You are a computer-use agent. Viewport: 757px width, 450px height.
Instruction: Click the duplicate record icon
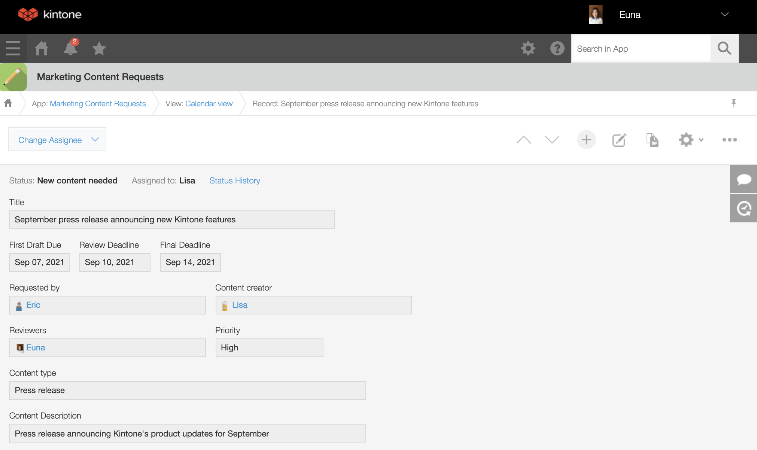coord(652,140)
